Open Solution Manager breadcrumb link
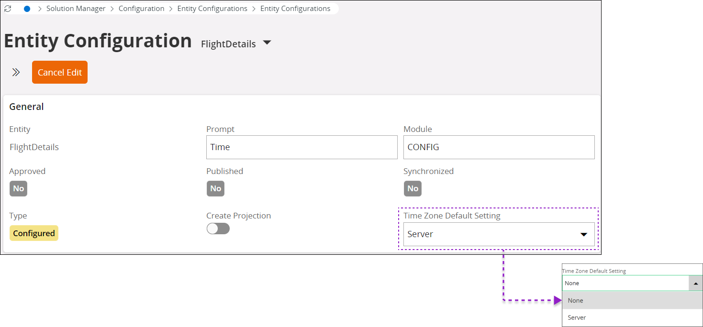Image resolution: width=703 pixels, height=327 pixels. click(76, 9)
